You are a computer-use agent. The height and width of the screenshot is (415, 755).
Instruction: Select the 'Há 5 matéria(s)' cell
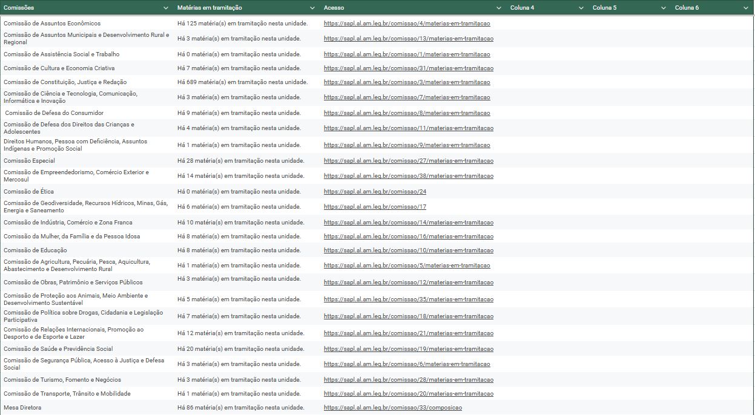click(247, 299)
